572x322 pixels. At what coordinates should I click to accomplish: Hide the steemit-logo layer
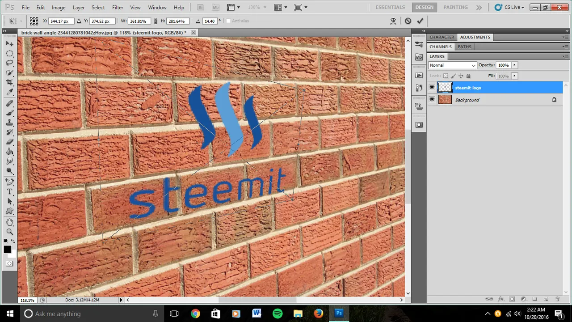point(432,88)
